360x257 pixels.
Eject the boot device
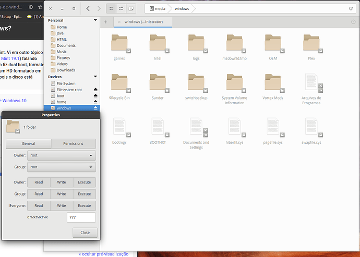pyautogui.click(x=95, y=96)
